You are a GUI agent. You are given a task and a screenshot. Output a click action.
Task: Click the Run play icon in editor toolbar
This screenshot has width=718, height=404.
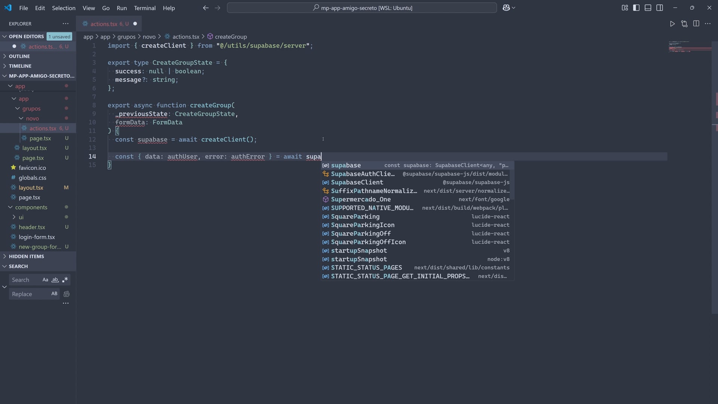672,24
